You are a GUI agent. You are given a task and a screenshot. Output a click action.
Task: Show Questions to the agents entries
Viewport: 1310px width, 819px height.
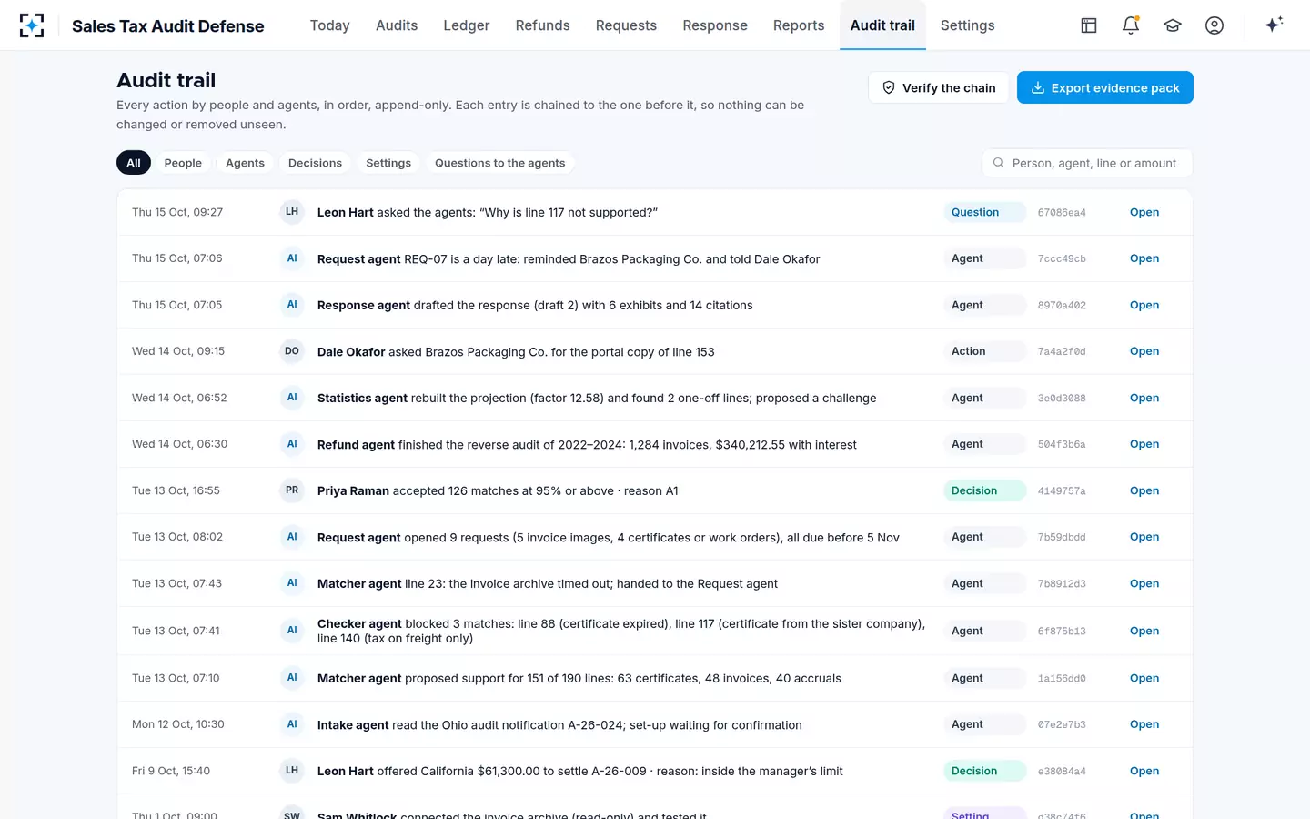tap(499, 163)
